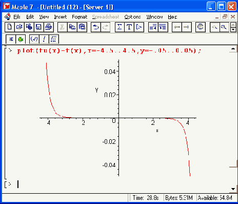The width and height of the screenshot is (238, 204).
Task: Click the auto-correct syntax checkmark button
Action: (34, 39)
